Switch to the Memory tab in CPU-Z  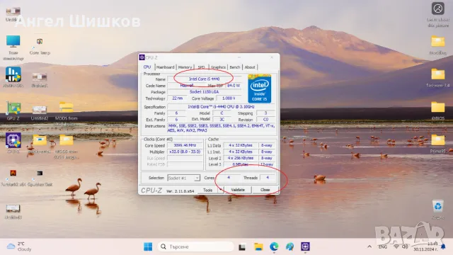point(185,67)
